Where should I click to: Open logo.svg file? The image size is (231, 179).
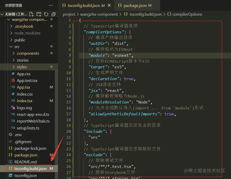point(24,108)
